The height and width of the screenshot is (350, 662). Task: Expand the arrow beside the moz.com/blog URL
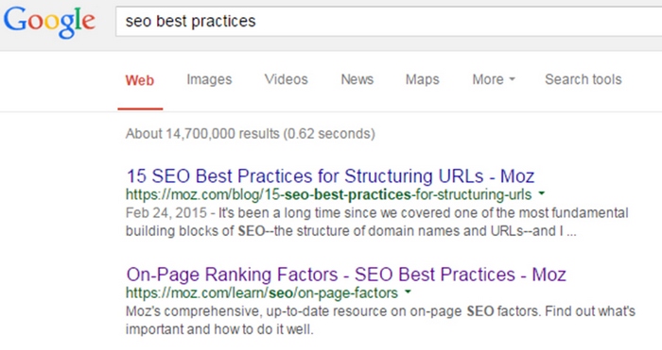coord(542,193)
